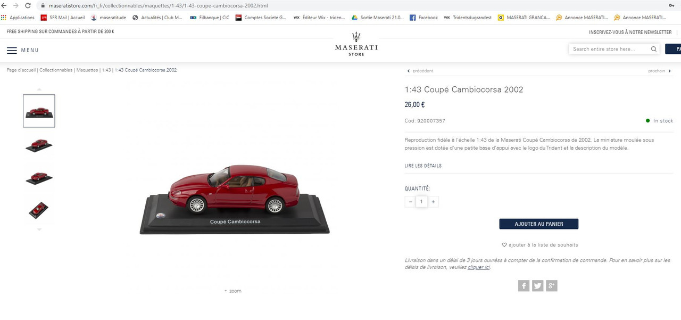This screenshot has height=320, width=681.
Task: Open the hamburger MENU
Action: (x=23, y=50)
